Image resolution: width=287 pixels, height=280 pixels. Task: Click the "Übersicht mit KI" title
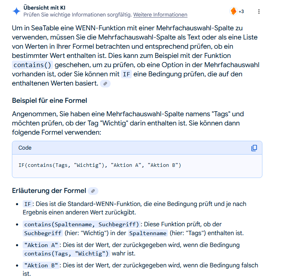pyautogui.click(x=45, y=8)
